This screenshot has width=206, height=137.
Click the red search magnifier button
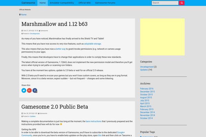pyautogui.click(x=182, y=3)
